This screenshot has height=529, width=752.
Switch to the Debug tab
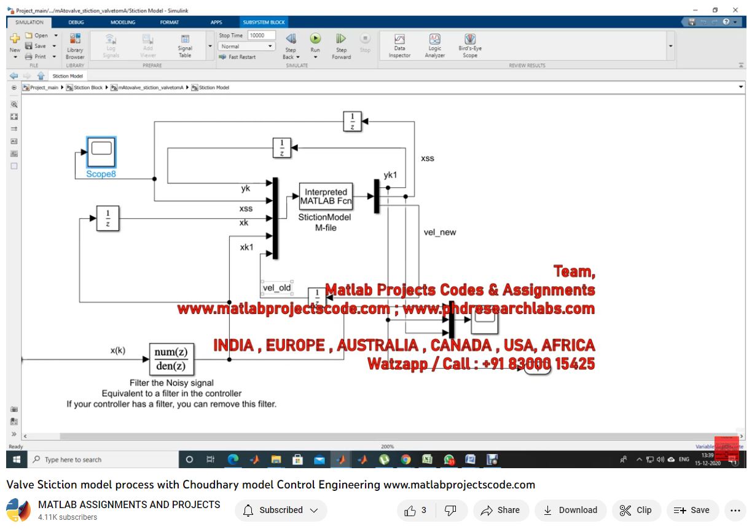click(x=76, y=22)
